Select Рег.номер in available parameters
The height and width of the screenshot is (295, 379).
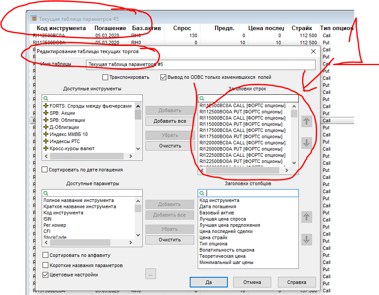point(55,225)
